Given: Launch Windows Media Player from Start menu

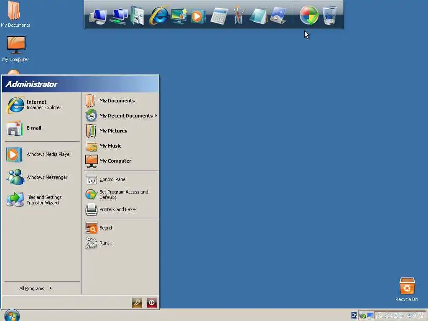Looking at the screenshot, I should 42,155.
